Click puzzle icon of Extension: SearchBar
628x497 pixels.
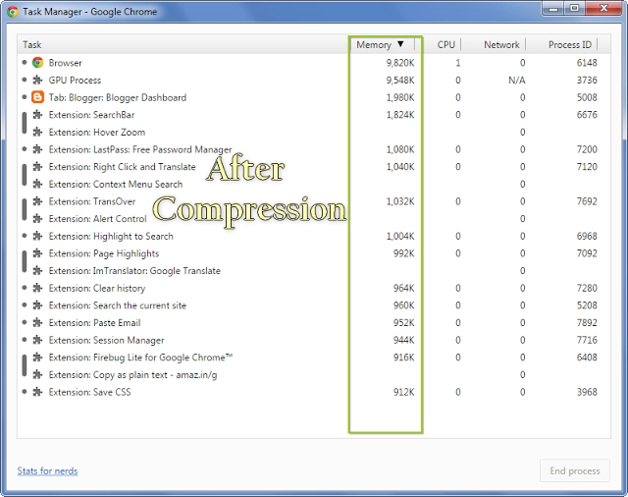(x=37, y=115)
